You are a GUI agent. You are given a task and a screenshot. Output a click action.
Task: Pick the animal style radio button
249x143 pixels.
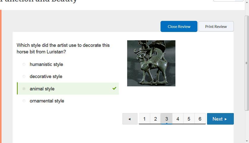click(24, 89)
